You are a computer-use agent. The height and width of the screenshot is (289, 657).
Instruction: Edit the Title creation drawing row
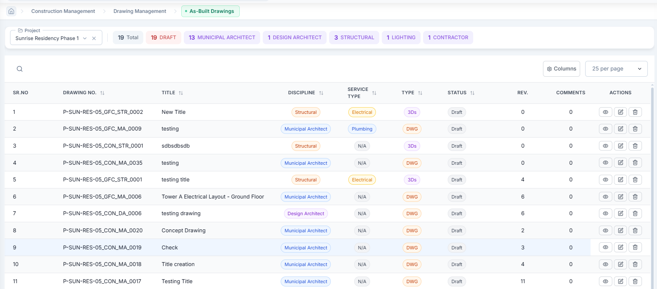[x=621, y=264]
